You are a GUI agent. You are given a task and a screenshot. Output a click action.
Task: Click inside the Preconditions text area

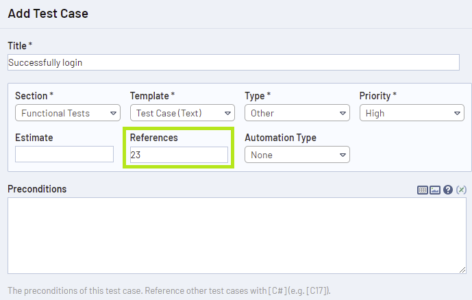(236, 236)
